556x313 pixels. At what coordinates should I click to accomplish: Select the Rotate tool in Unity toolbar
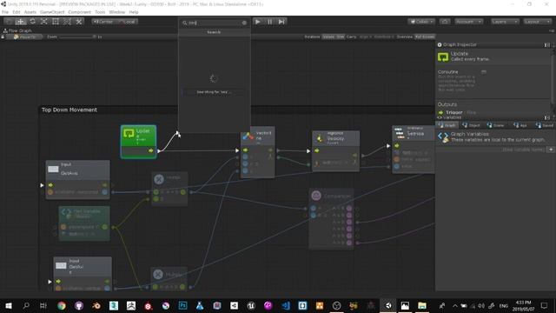click(32, 22)
